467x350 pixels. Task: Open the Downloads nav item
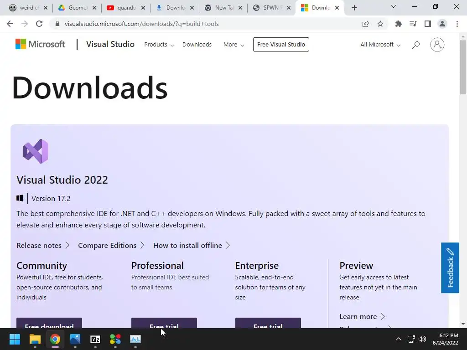pos(197,45)
